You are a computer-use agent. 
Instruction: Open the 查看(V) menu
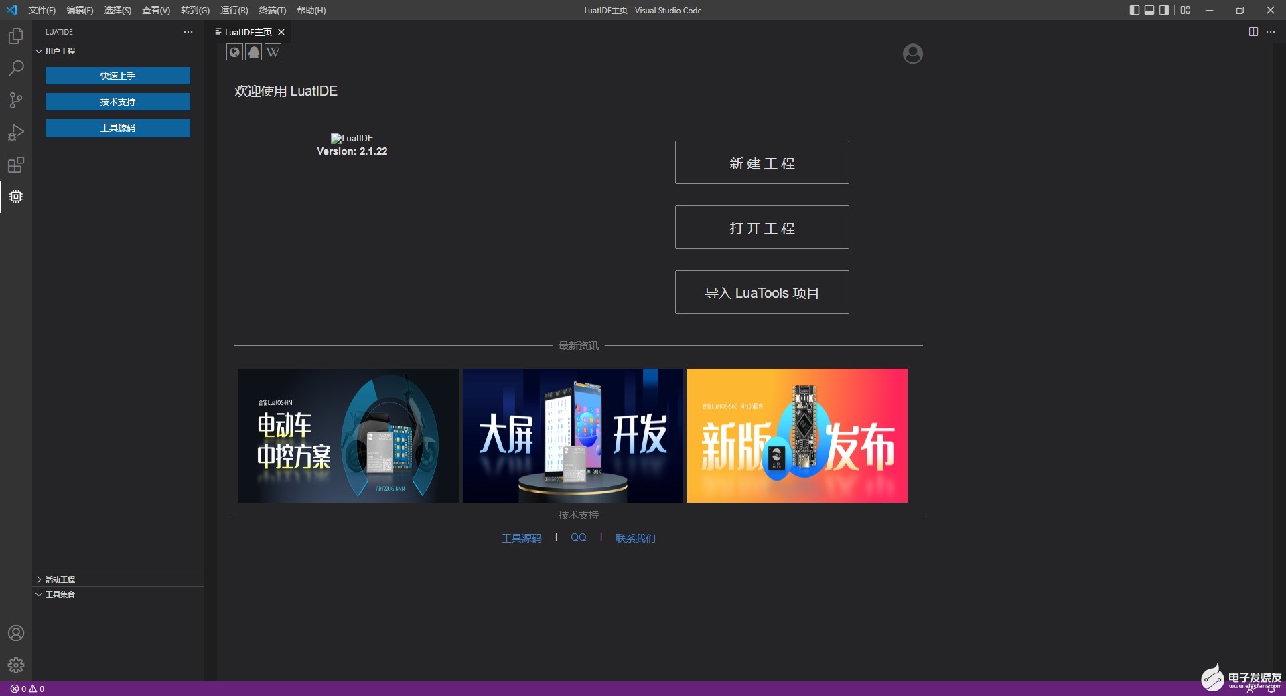pos(156,10)
